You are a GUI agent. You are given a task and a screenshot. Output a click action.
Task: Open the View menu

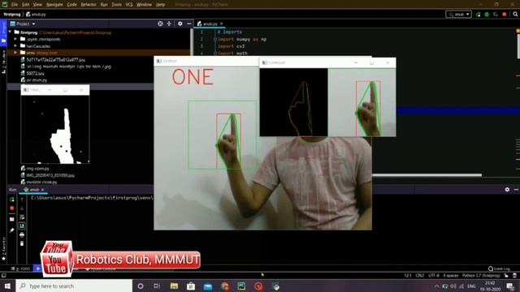(37, 5)
